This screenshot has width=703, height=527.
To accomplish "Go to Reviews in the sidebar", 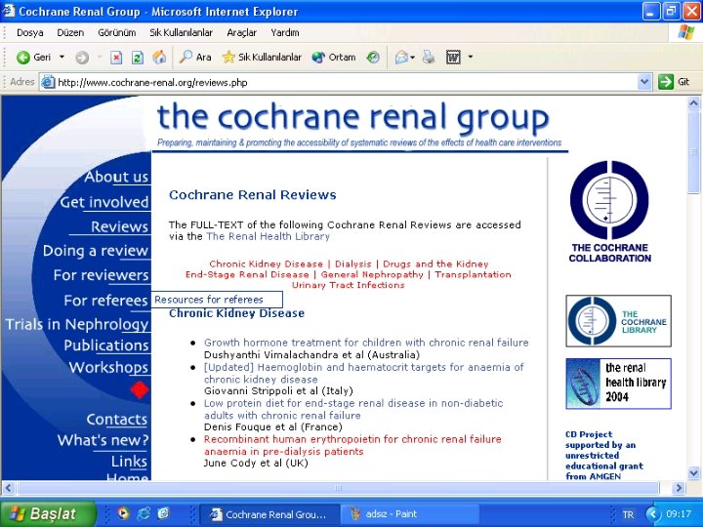I will click(119, 226).
